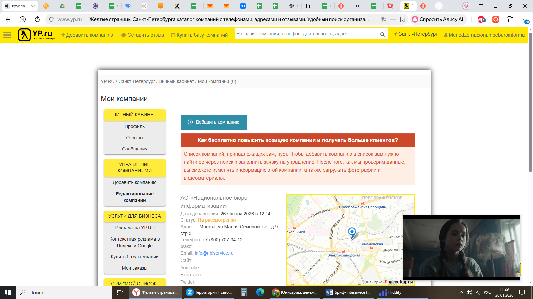
Task: Bookmark this page with the bookmark icon
Action: (402, 19)
